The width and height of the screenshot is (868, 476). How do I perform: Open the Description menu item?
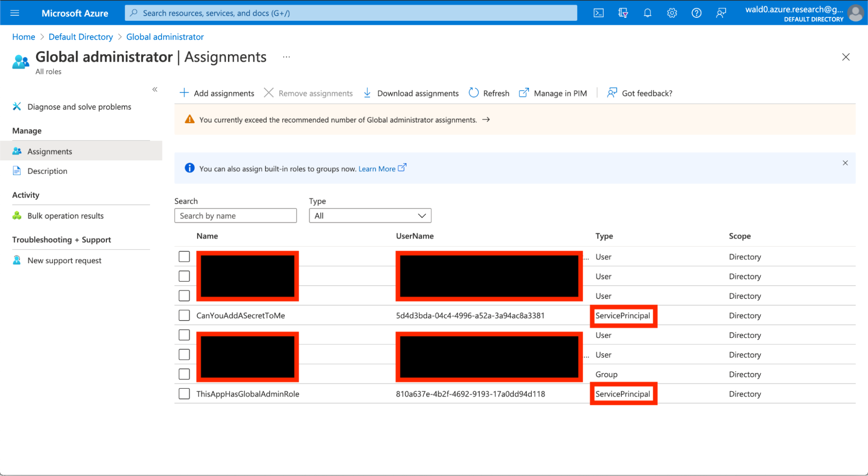click(47, 171)
